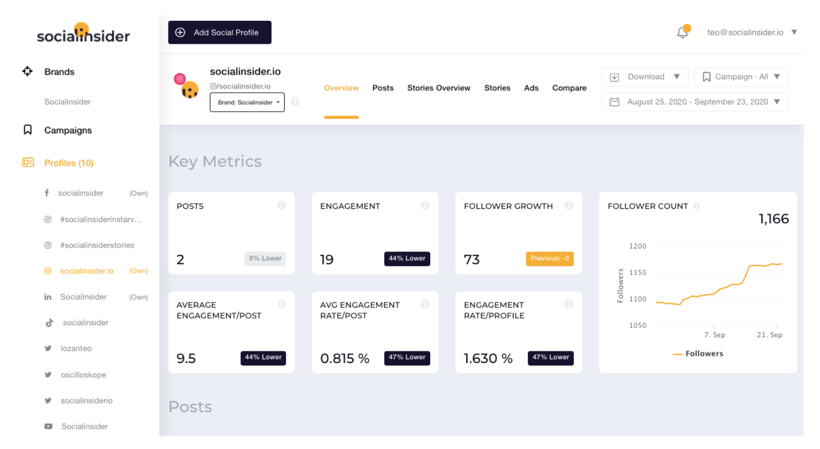The image size is (820, 449).
Task: Click AVG ENGAGEMENT RATE/POST info icon
Action: pyautogui.click(x=425, y=304)
